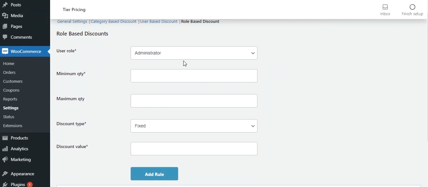428x187 pixels.
Task: Go to the General Settings tab
Action: (x=72, y=22)
